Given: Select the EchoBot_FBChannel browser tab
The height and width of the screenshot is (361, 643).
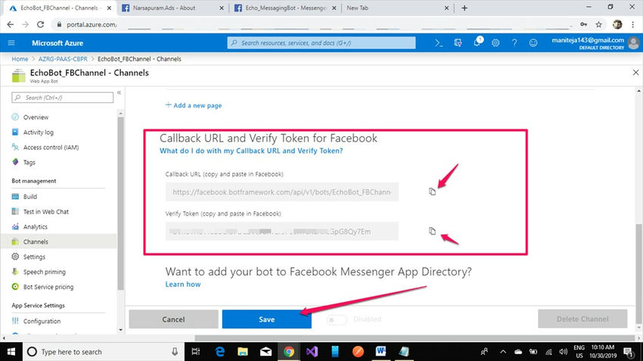Looking at the screenshot, I should 59,8.
